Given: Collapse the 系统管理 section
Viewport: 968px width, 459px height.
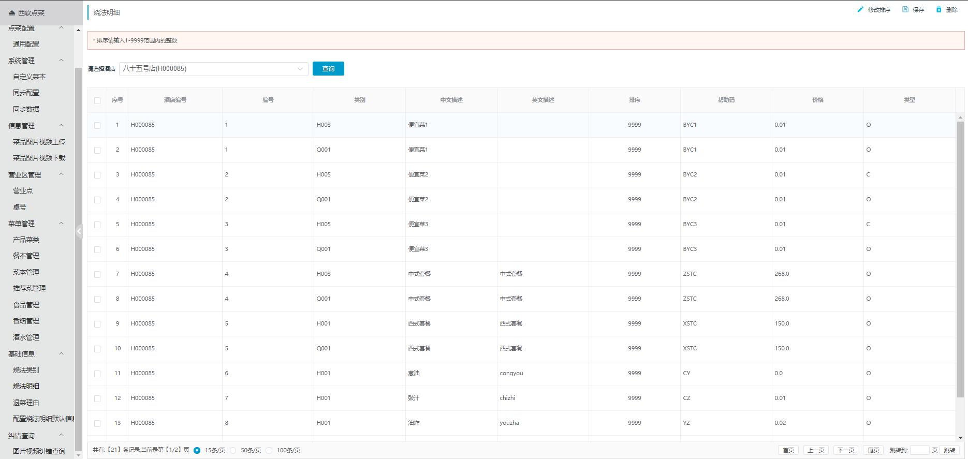Looking at the screenshot, I should [x=61, y=61].
